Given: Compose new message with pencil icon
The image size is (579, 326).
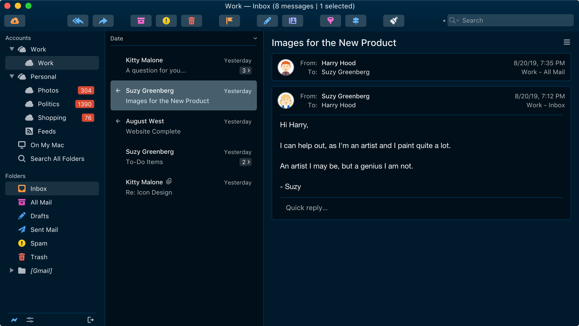Looking at the screenshot, I should click(x=267, y=21).
